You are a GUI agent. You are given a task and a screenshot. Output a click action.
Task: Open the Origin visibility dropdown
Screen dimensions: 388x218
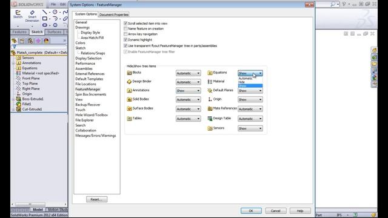pyautogui.click(x=250, y=99)
